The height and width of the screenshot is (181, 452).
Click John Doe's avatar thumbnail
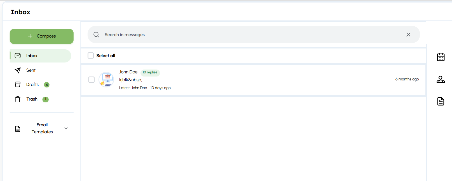point(106,80)
